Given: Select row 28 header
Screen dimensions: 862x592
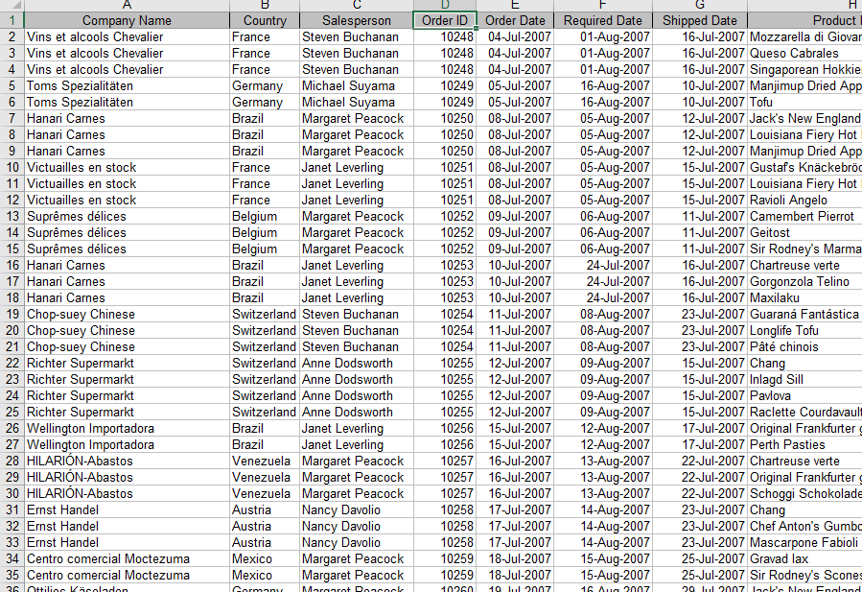Looking at the screenshot, I should pyautogui.click(x=12, y=462).
